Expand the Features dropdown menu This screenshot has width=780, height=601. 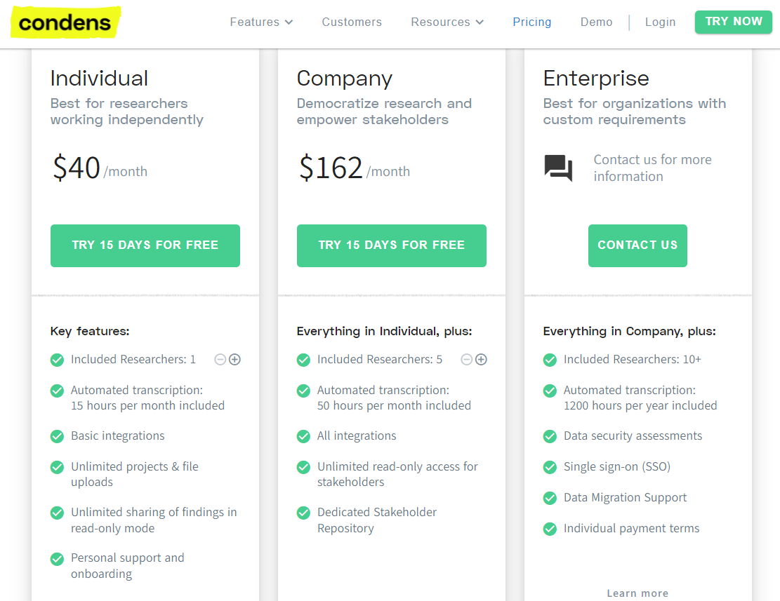[261, 22]
